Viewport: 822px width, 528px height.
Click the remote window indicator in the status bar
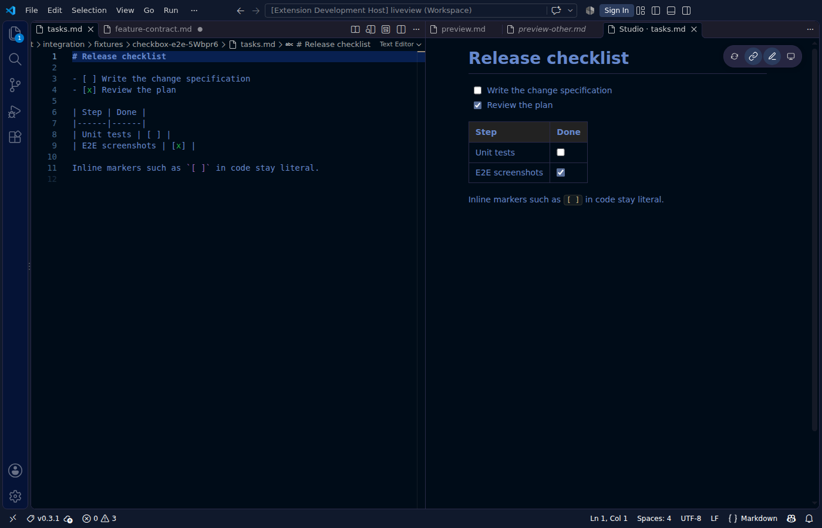click(13, 519)
